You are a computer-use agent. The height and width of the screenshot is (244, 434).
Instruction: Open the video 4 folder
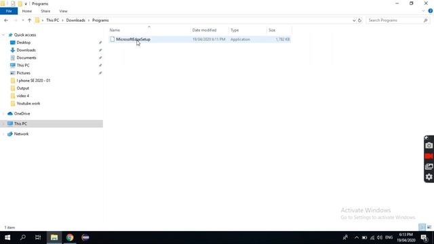tap(22, 96)
